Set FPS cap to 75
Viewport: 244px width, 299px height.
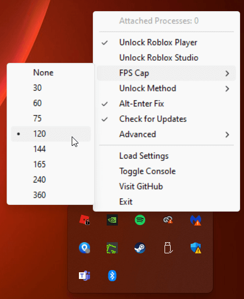51,119
